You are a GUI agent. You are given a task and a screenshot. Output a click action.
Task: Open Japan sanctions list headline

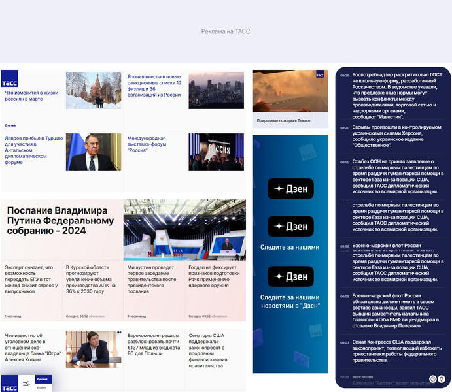154,86
